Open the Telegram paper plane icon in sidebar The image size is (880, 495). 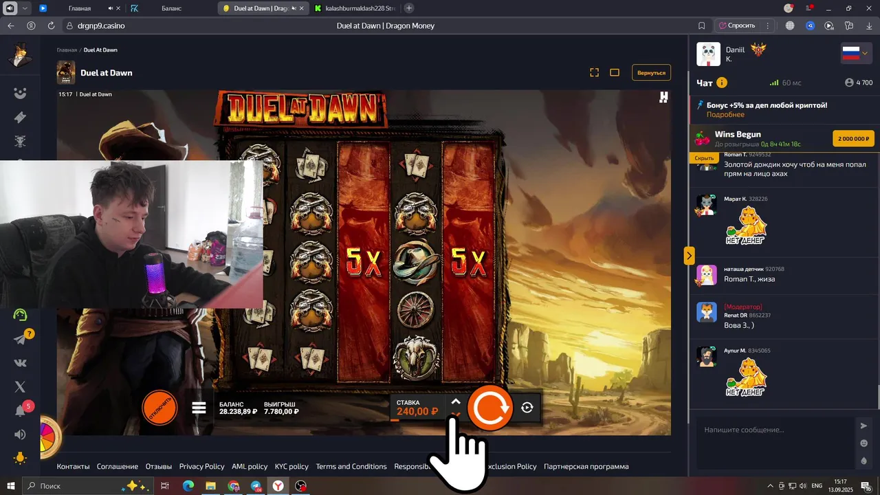(x=20, y=340)
